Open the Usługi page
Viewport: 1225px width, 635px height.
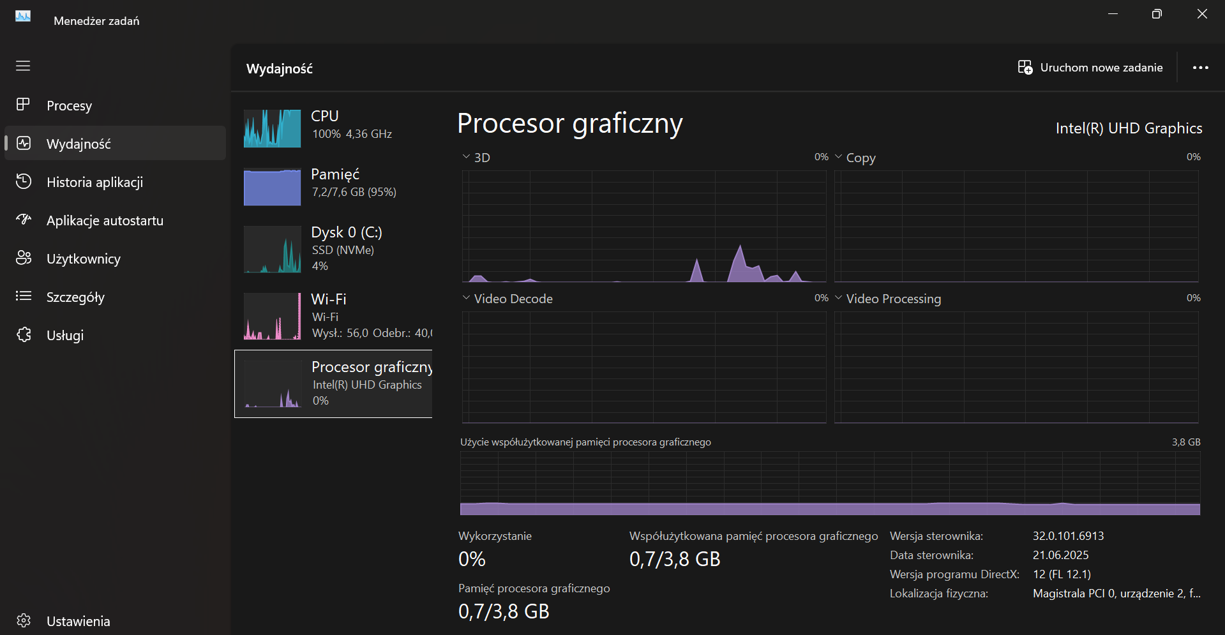[115, 335]
